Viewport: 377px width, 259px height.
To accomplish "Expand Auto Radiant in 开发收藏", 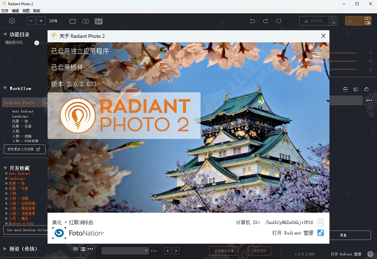I will 6,173.
